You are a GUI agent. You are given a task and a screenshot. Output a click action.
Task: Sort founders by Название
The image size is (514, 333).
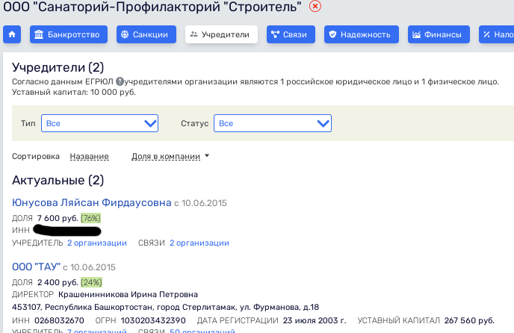tap(89, 156)
